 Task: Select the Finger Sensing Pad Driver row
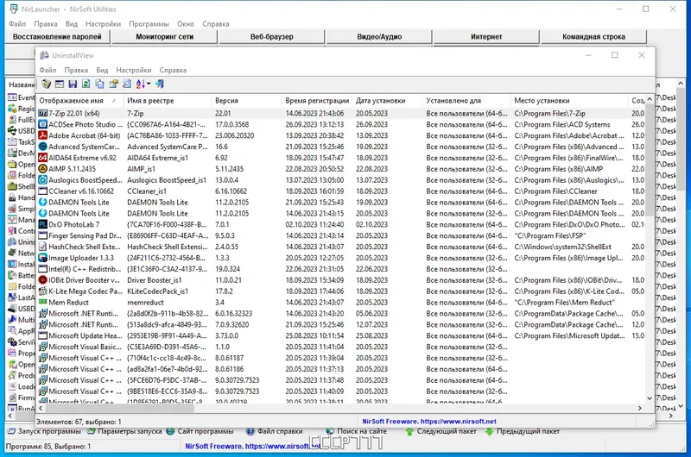pos(340,235)
